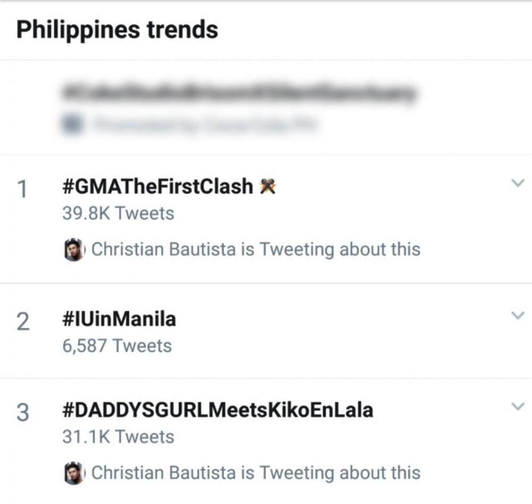Image resolution: width=532 pixels, height=504 pixels.
Task: Open the #GMATheFirstClash trending hashtag
Action: click(157, 187)
